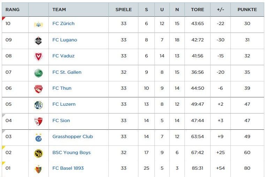
Task: Sort by PUNKTE column header
Action: point(247,10)
